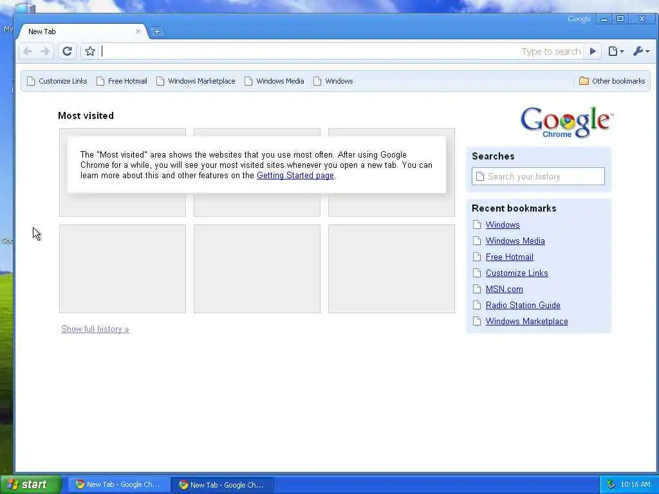
Task: Open Windows Marketplace bookmark in the bar
Action: [196, 81]
